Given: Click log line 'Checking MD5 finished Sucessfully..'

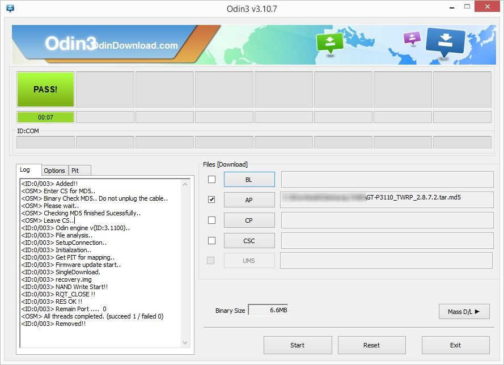Looking at the screenshot, I should click(81, 213).
